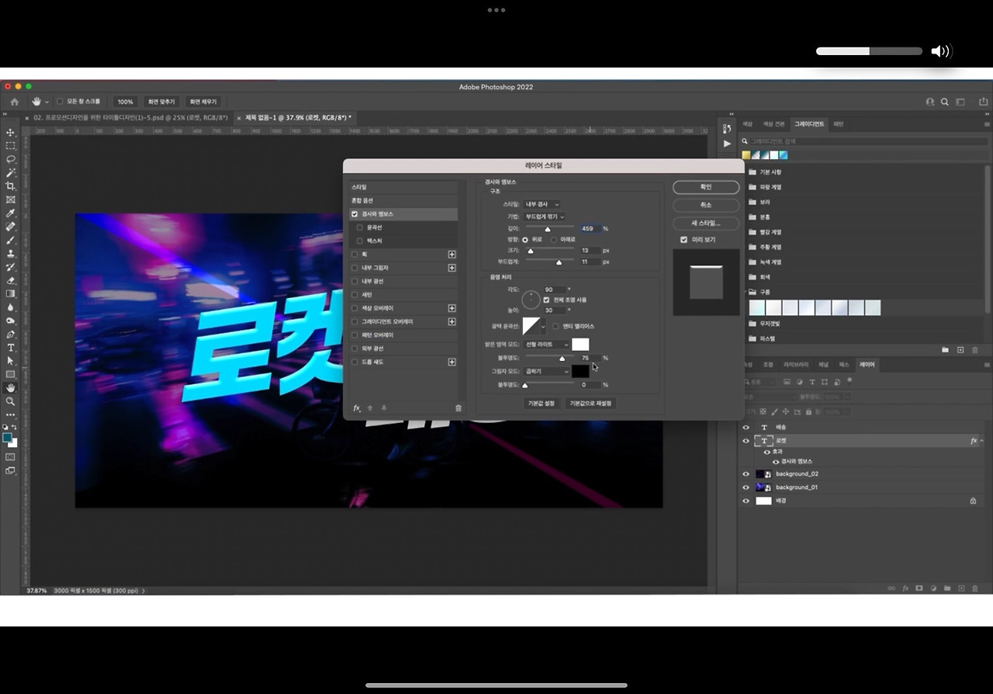Image resolution: width=993 pixels, height=694 pixels.
Task: Uncheck 경사와 엠보스 effect checkbox
Action: tap(355, 214)
